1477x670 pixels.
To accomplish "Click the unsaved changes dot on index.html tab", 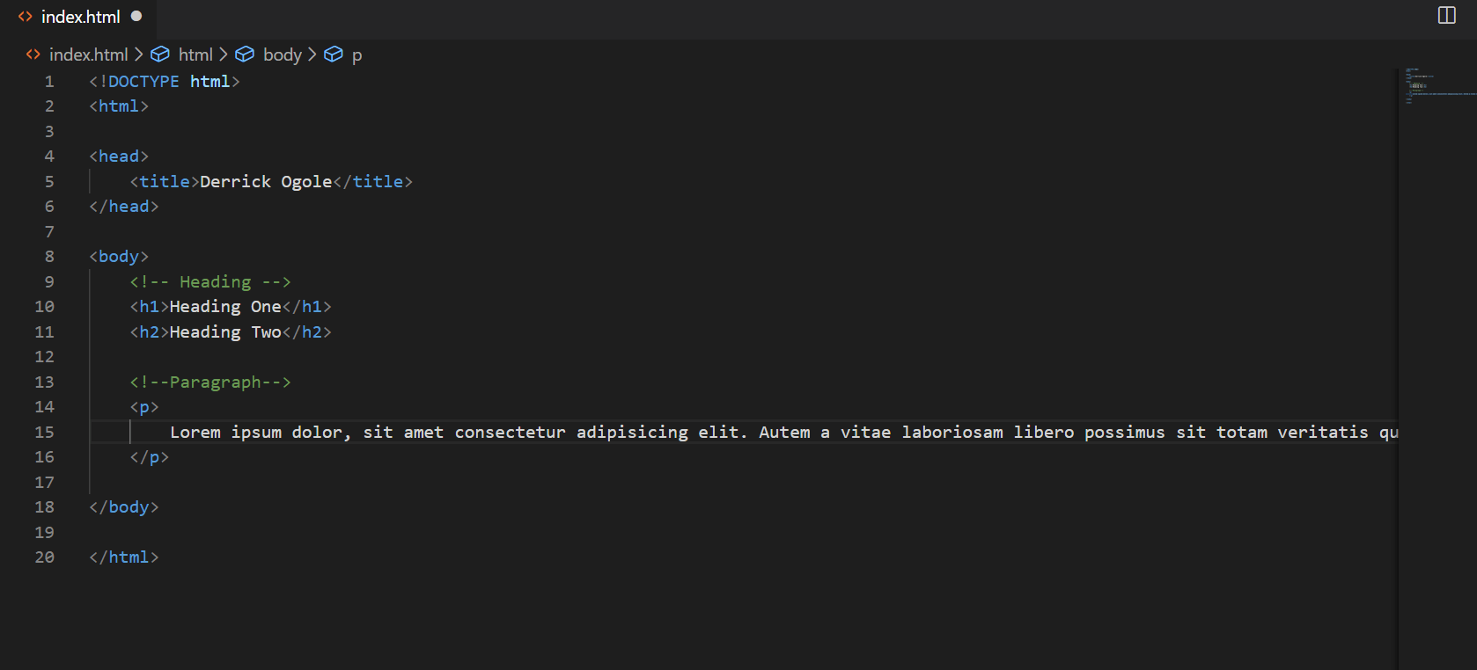I will [x=136, y=16].
